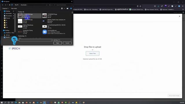Image resolution: width=185 pixels, height=104 pixels.
Task: Click Select Files button on upload page
Action: 92,53
